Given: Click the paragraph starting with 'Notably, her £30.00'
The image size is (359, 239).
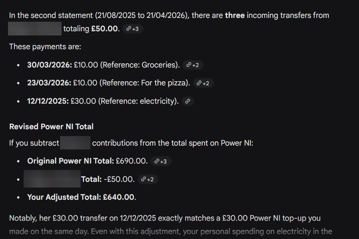Looking at the screenshot, I should pyautogui.click(x=171, y=225).
